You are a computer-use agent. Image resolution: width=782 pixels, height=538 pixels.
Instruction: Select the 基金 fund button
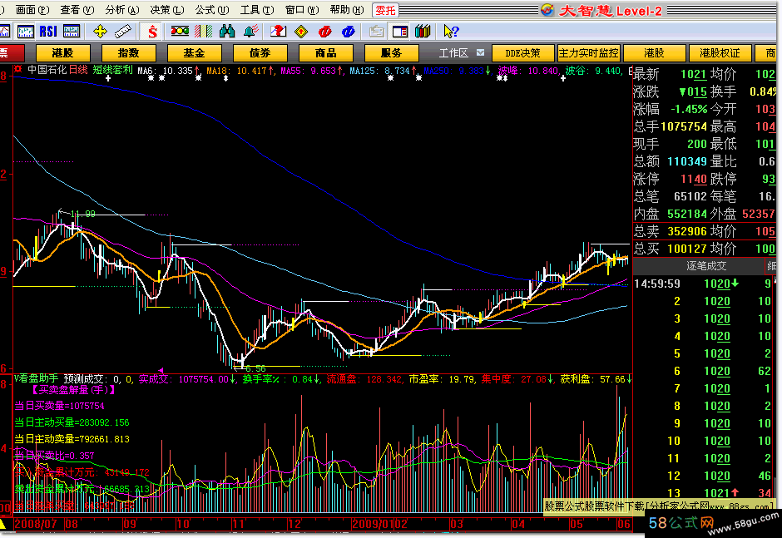[195, 53]
